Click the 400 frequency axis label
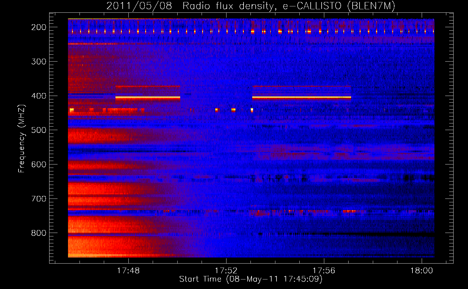This screenshot has height=289, width=468. click(x=39, y=96)
